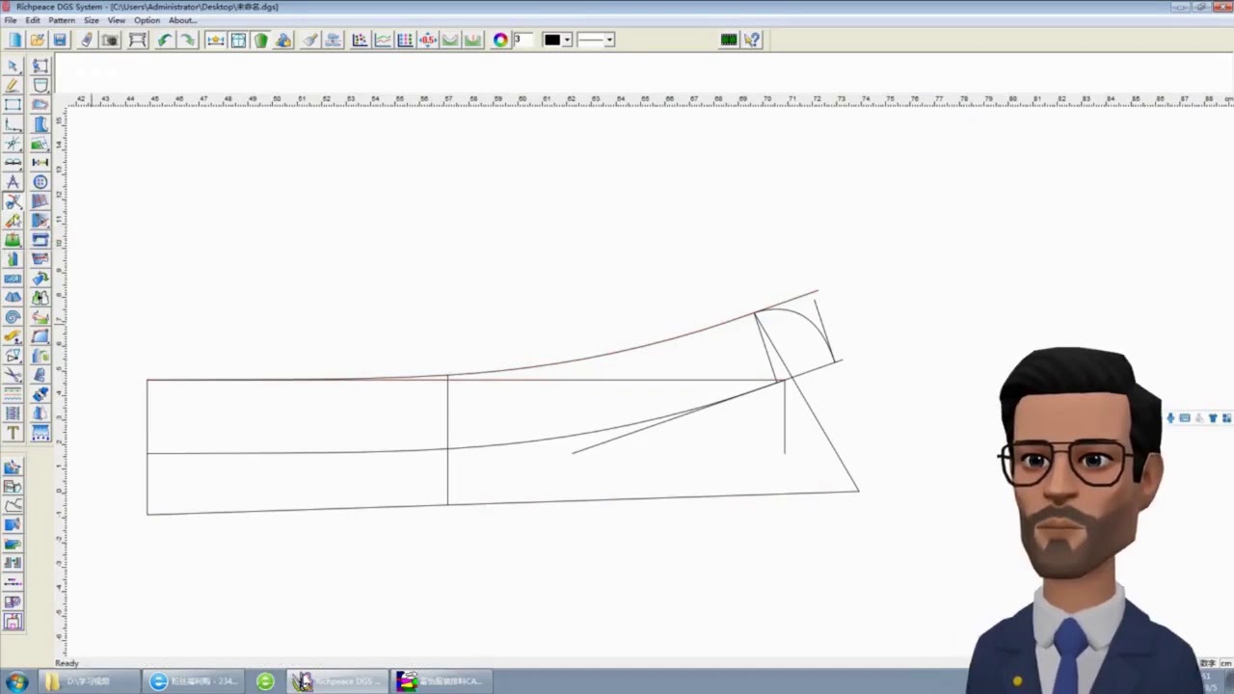Screen dimensions: 1234x694
Task: Open the black color swatch dropdown
Action: point(567,40)
